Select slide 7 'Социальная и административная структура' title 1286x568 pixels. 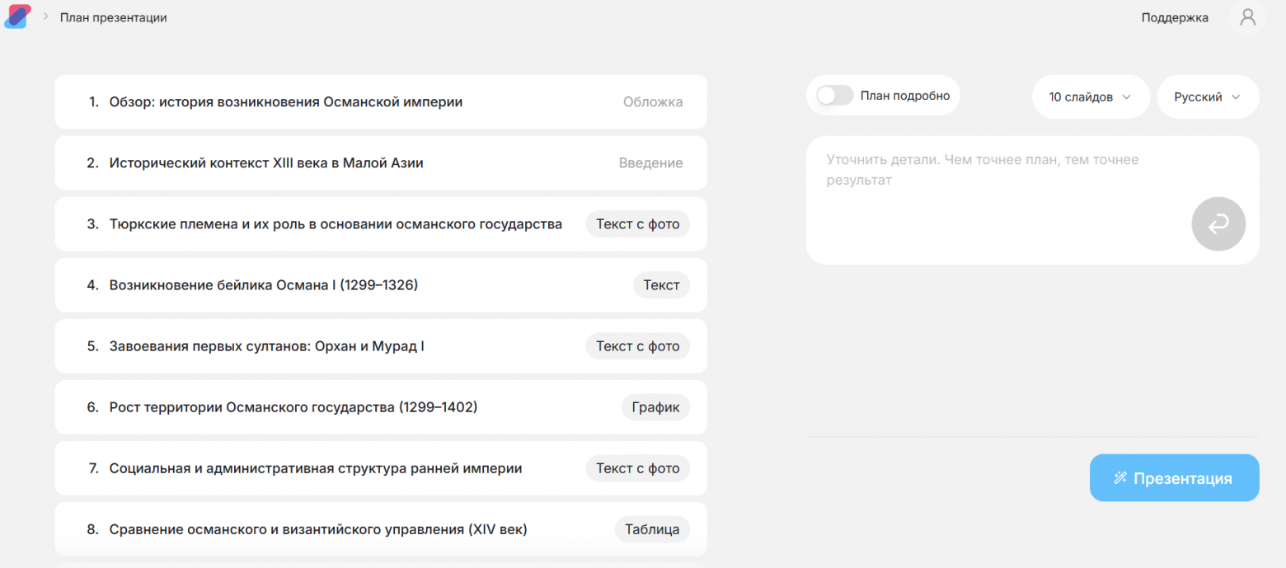pyautogui.click(x=315, y=468)
